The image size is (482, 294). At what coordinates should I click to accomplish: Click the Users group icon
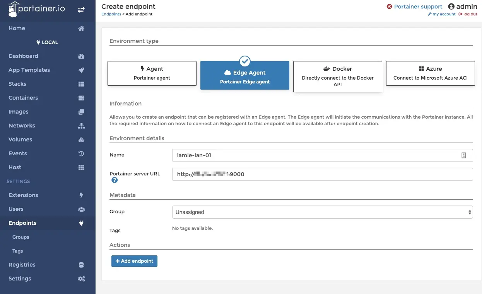(x=81, y=209)
